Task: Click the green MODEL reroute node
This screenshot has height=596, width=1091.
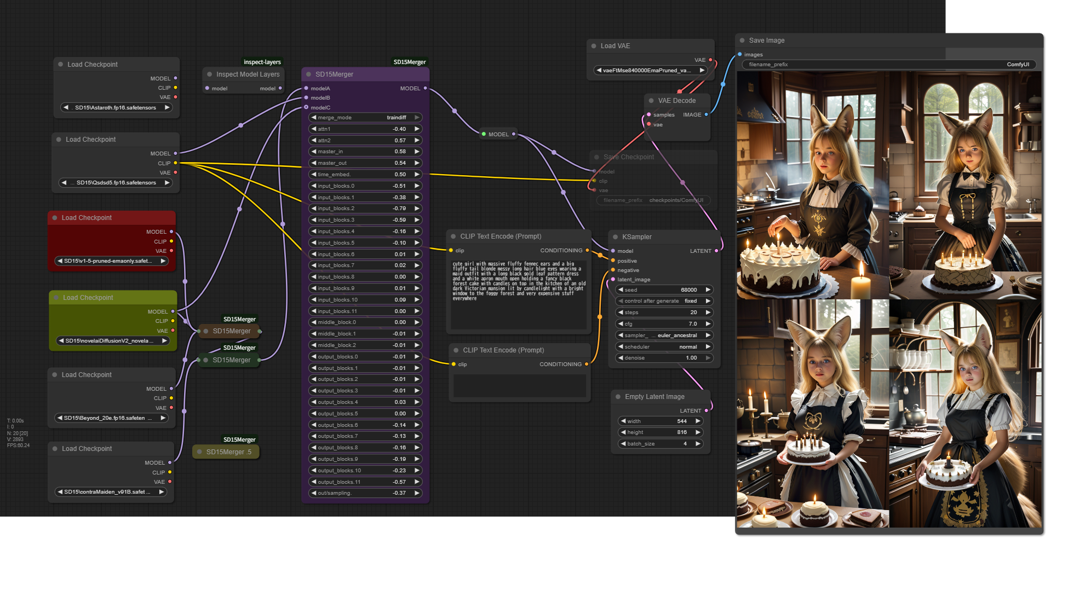Action: tap(498, 134)
